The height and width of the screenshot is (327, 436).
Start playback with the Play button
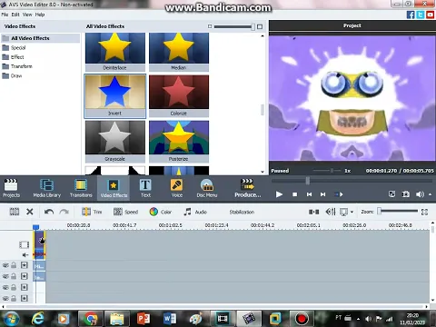tap(279, 194)
